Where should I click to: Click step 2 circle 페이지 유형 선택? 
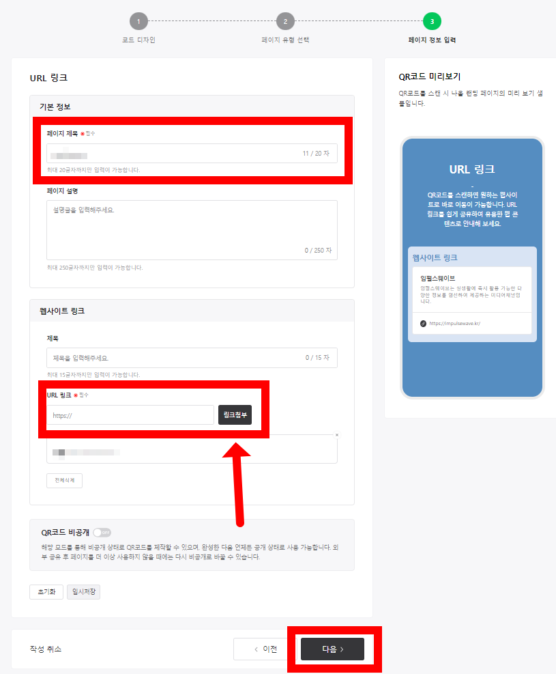[285, 21]
